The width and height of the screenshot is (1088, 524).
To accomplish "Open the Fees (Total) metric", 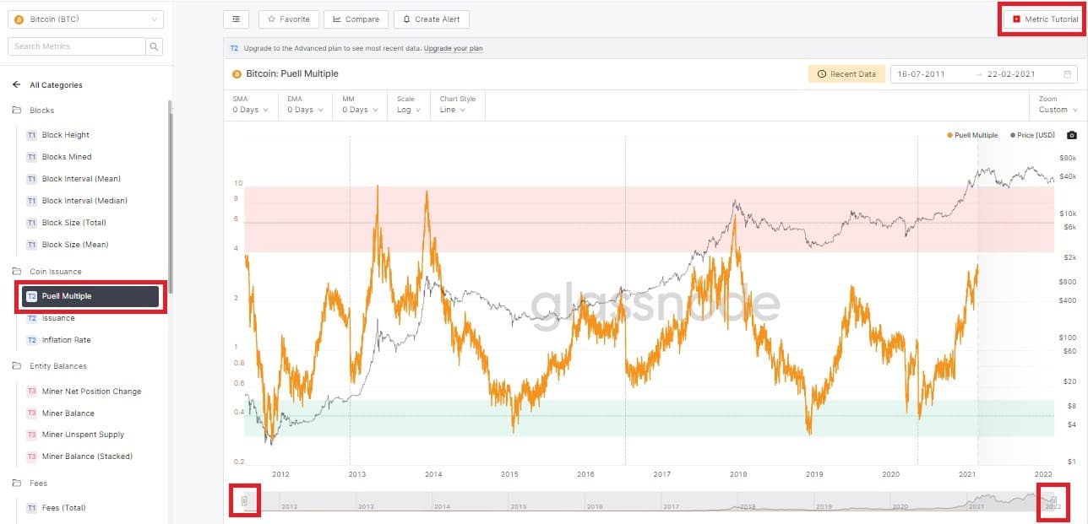I will (x=64, y=508).
